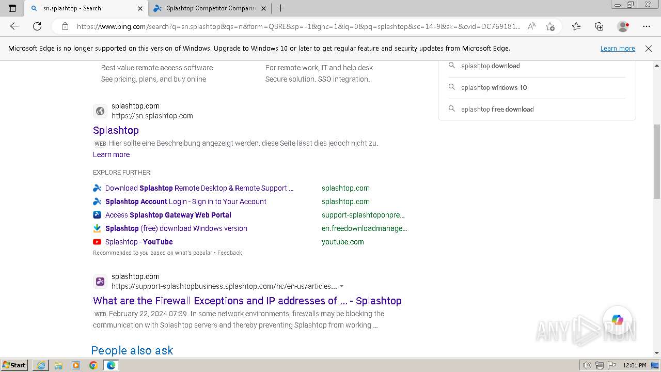The height and width of the screenshot is (372, 661).
Task: Click the Gateway Web Portal favicon
Action: (x=97, y=215)
